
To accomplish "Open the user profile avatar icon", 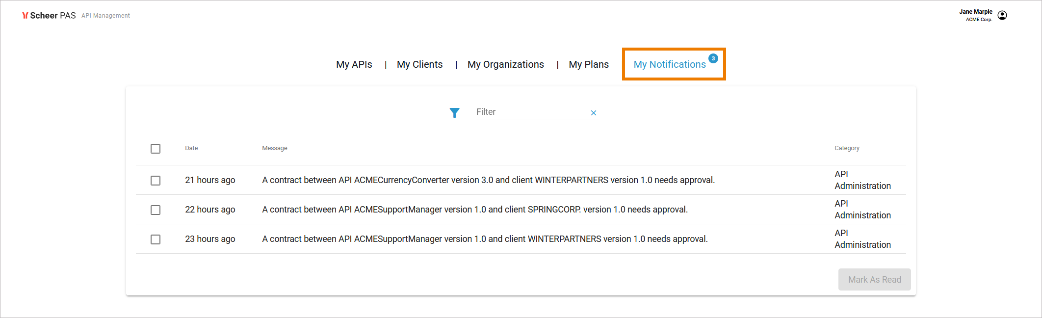I will tap(1002, 15).
